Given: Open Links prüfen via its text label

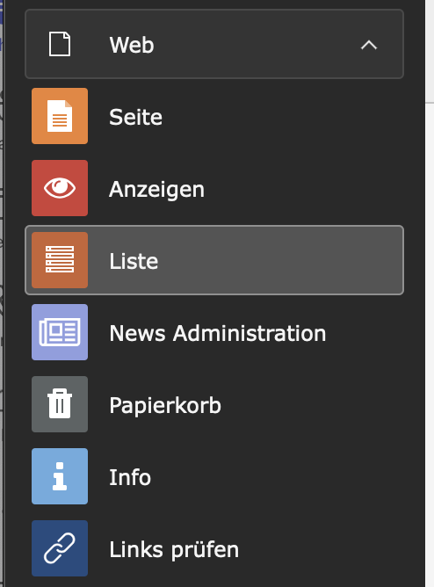Looking at the screenshot, I should click(174, 550).
